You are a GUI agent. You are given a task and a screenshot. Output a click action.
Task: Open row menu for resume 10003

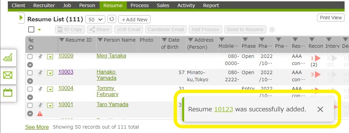click(x=50, y=73)
